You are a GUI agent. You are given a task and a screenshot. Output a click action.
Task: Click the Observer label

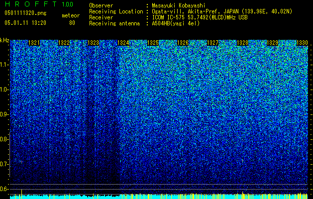101,5
